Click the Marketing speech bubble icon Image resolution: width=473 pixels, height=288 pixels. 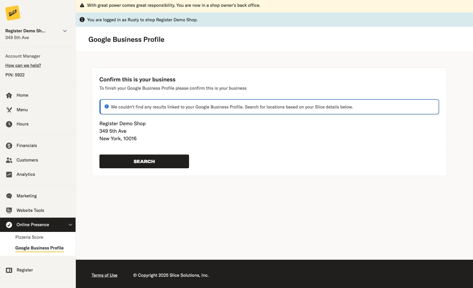(9, 196)
